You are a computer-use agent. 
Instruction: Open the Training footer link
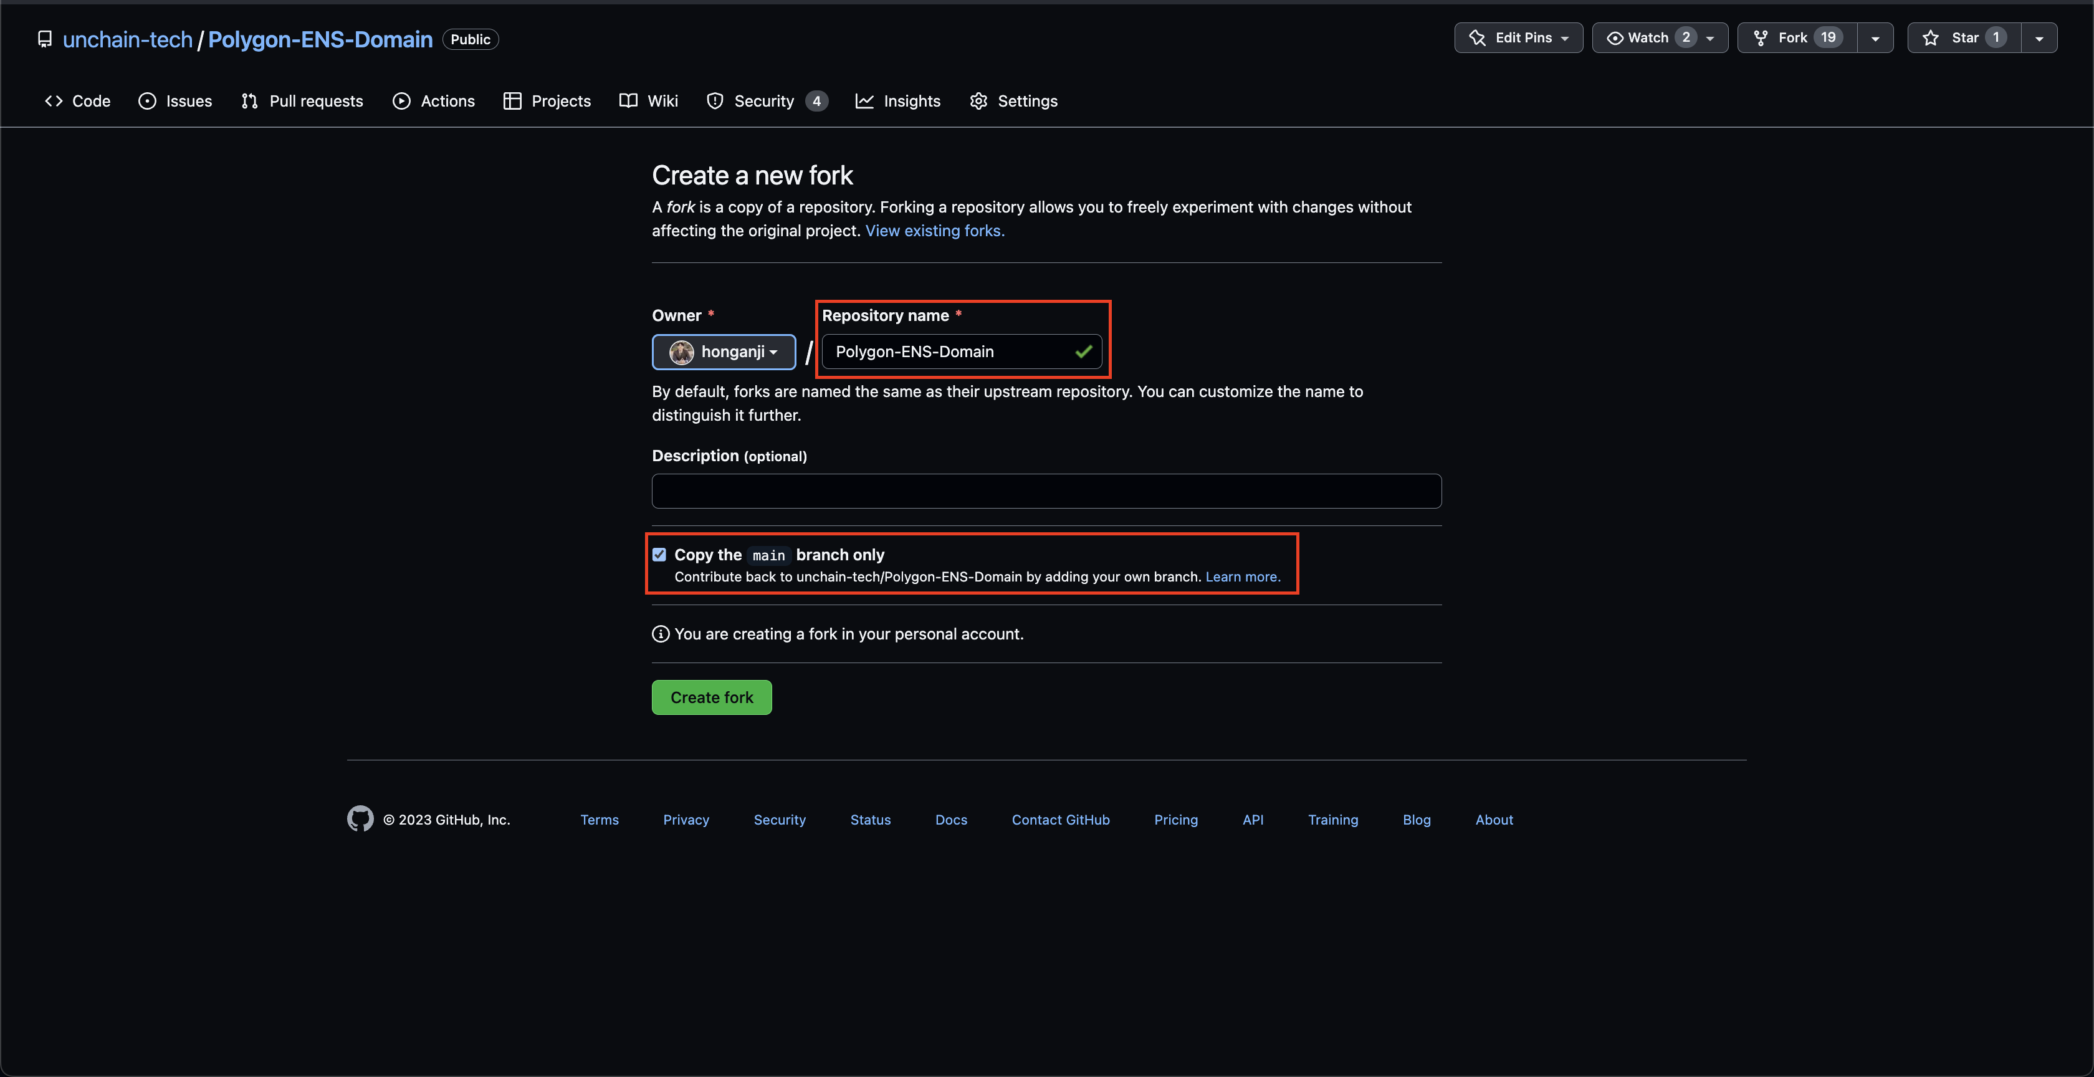point(1333,820)
